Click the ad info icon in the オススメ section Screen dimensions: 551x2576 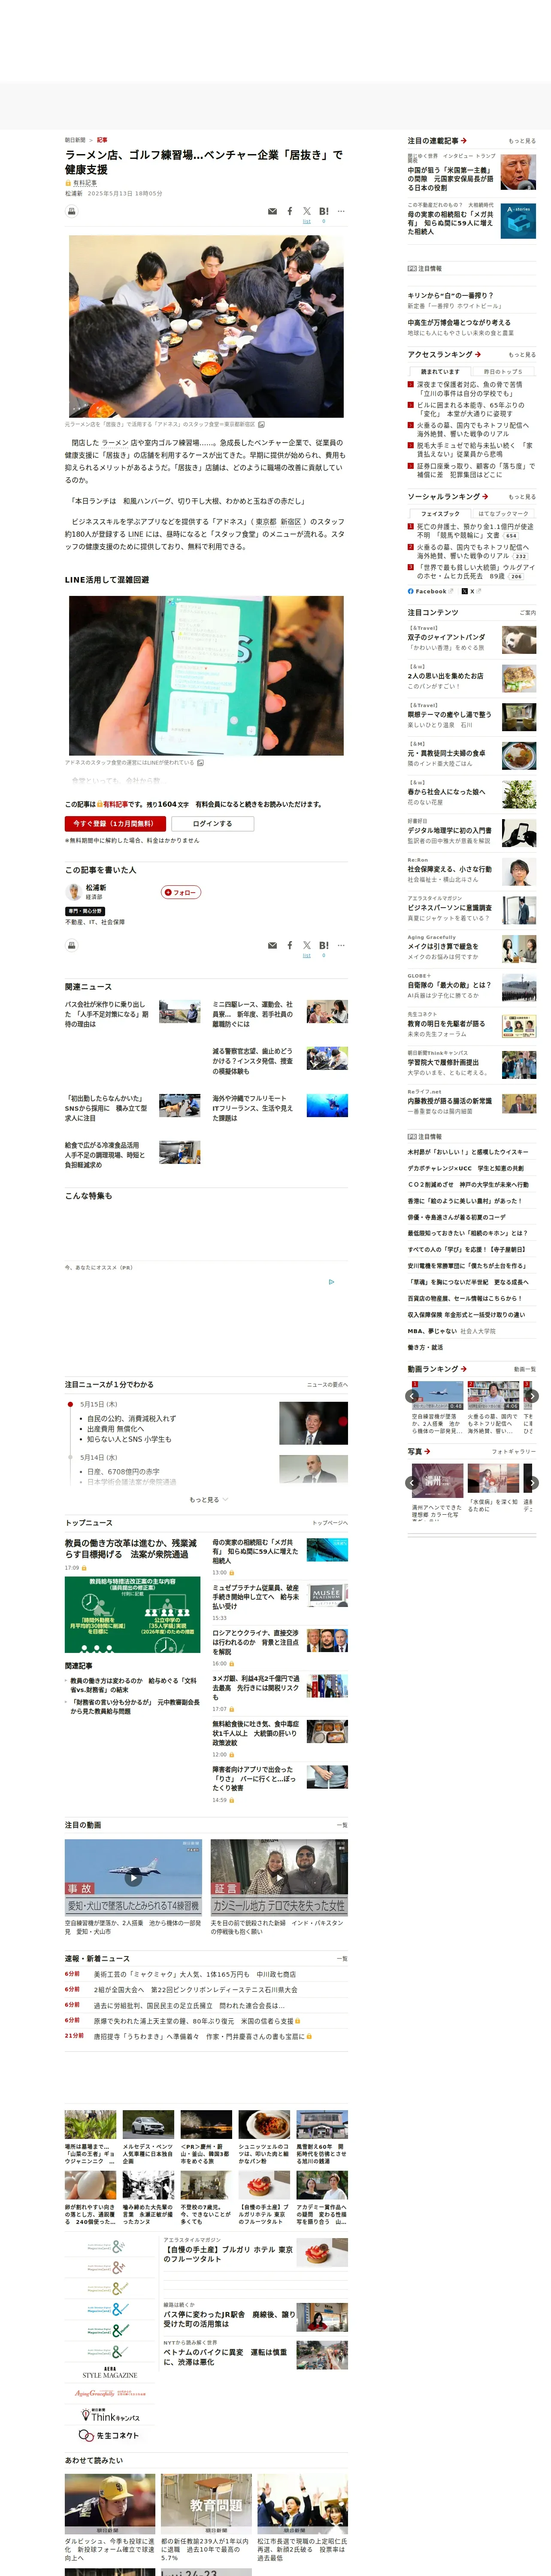point(331,1282)
